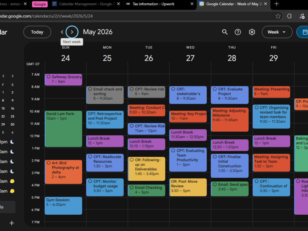Open Meeting: Adjusting Milestone event
308x231 pixels.
pyautogui.click(x=230, y=120)
